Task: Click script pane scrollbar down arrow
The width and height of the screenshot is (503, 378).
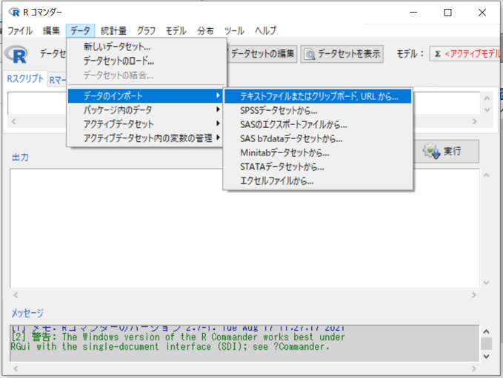Action: click(x=487, y=110)
